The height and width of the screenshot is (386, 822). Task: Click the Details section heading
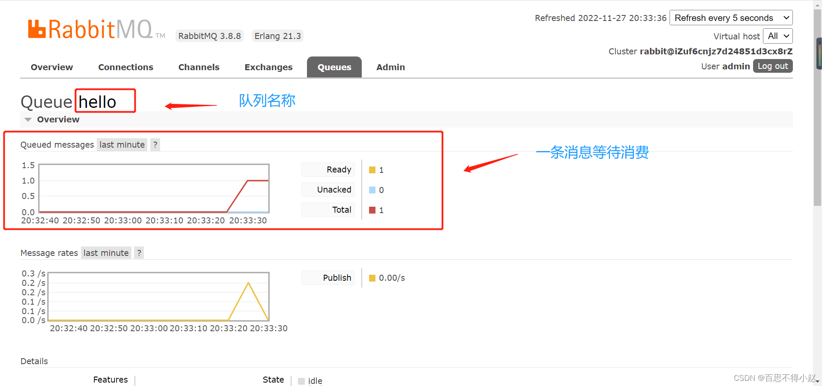coord(34,361)
